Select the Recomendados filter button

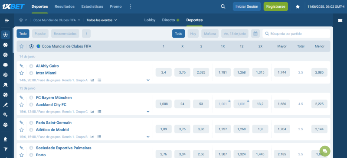(65, 34)
